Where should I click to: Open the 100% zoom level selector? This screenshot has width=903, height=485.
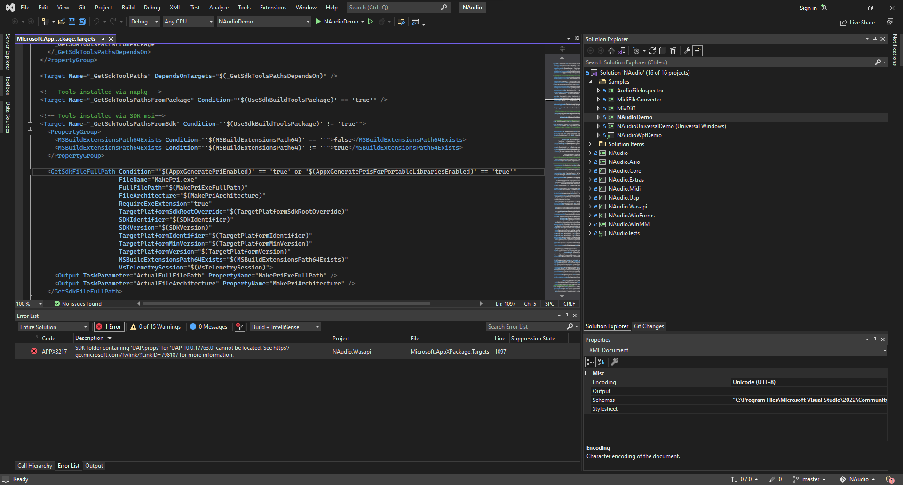[x=28, y=303]
